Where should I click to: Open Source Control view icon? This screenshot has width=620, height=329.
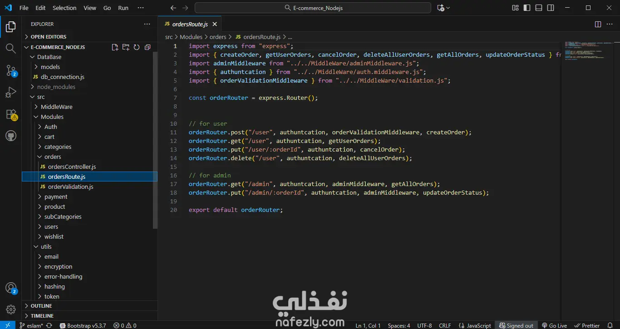pos(10,70)
